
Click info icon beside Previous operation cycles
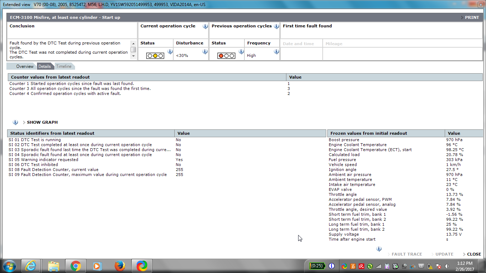coord(276,26)
